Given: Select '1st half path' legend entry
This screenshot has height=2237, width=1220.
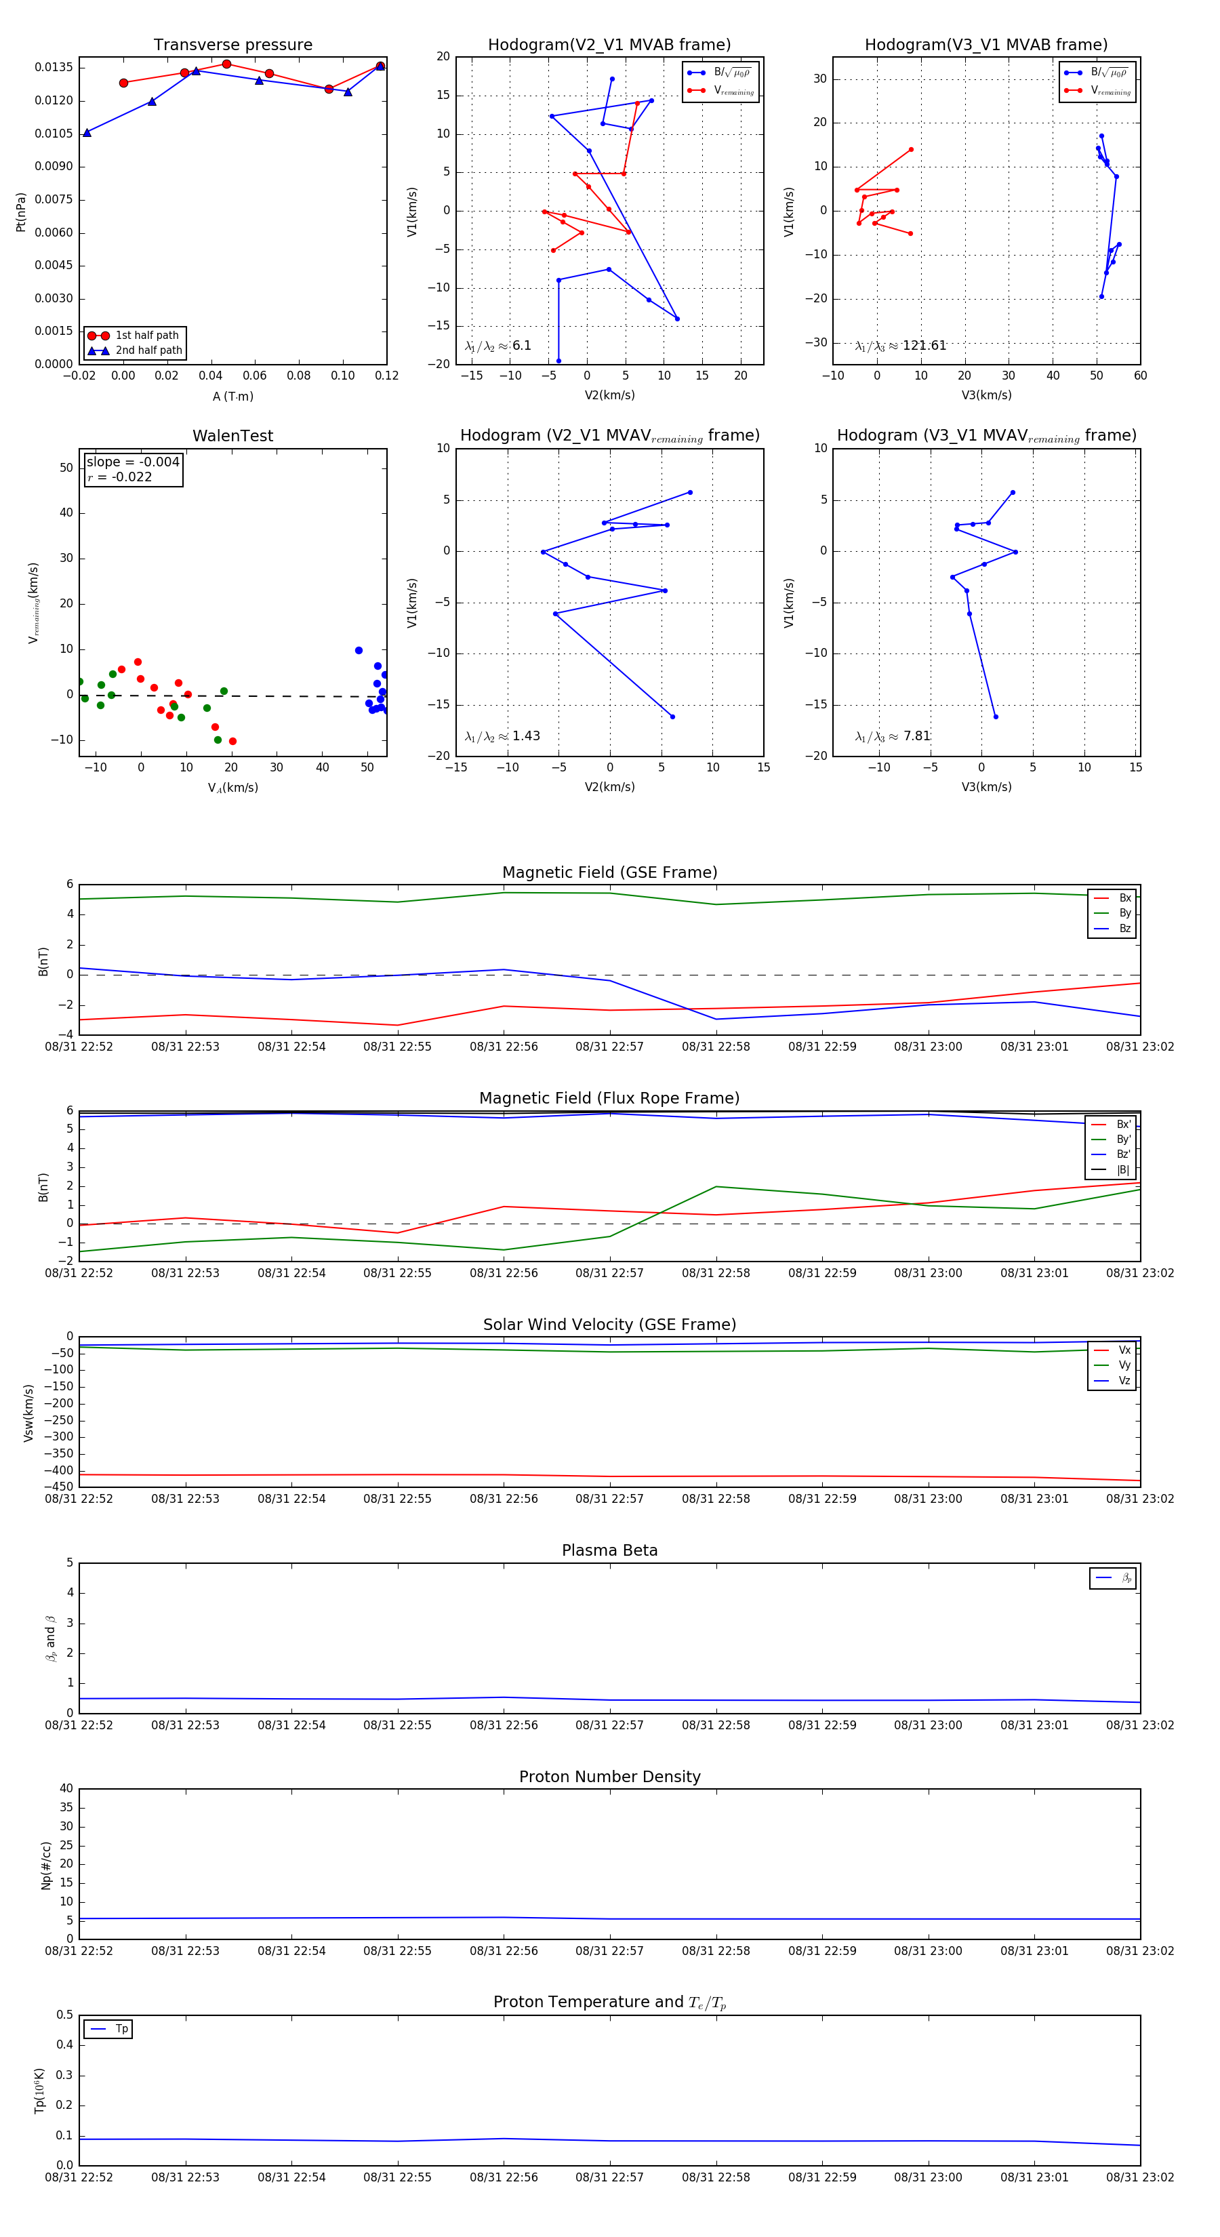Looking at the screenshot, I should (135, 335).
